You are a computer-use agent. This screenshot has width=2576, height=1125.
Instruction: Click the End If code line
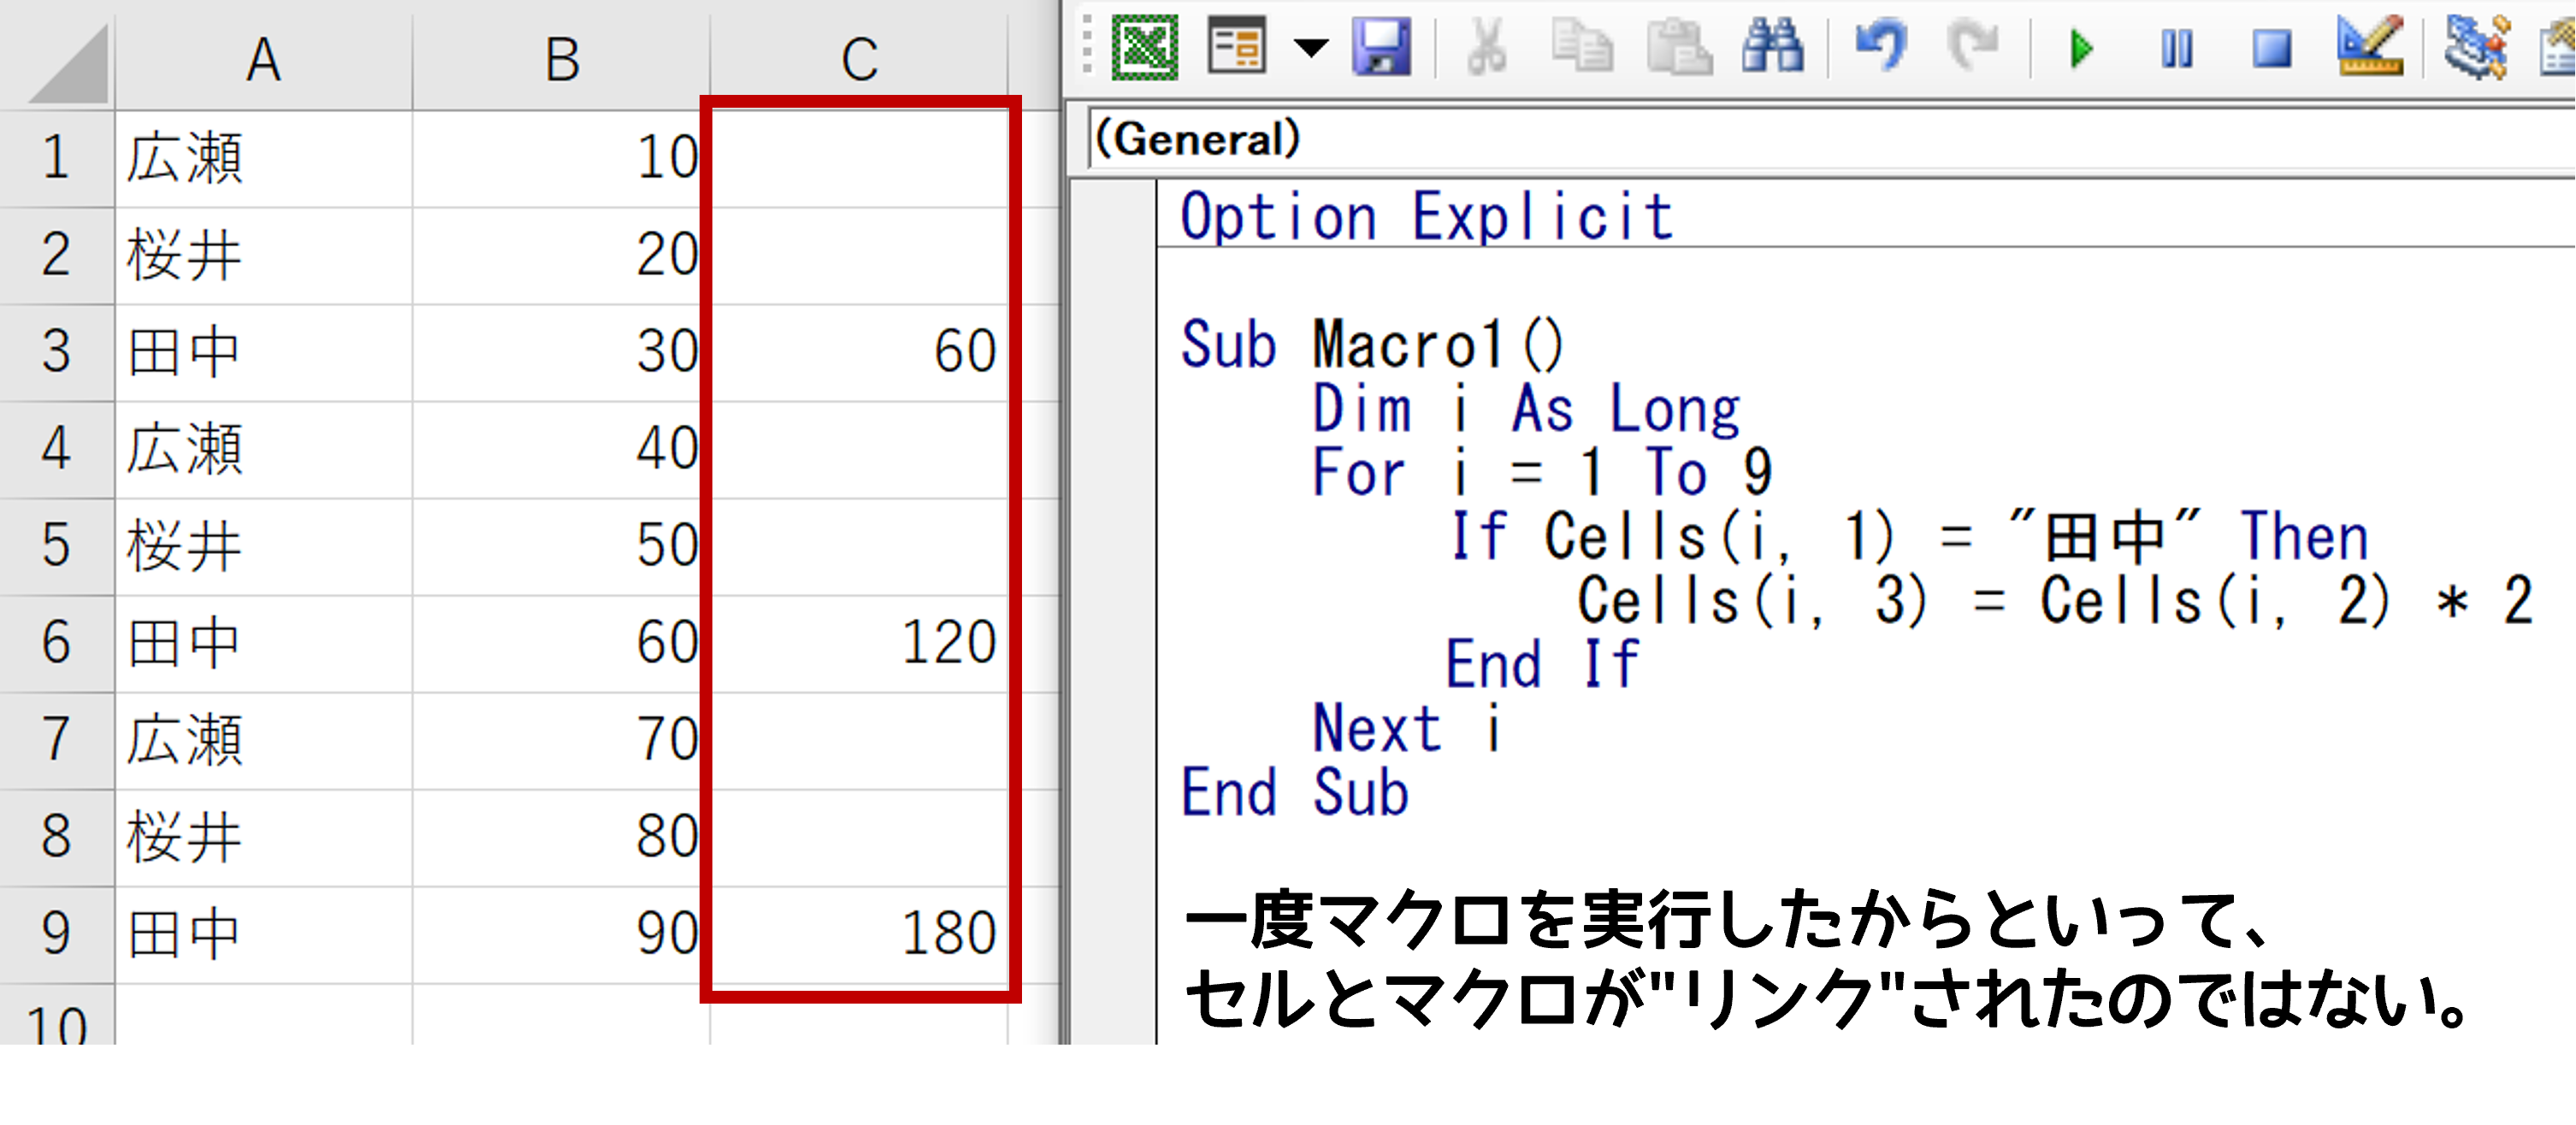(1543, 664)
